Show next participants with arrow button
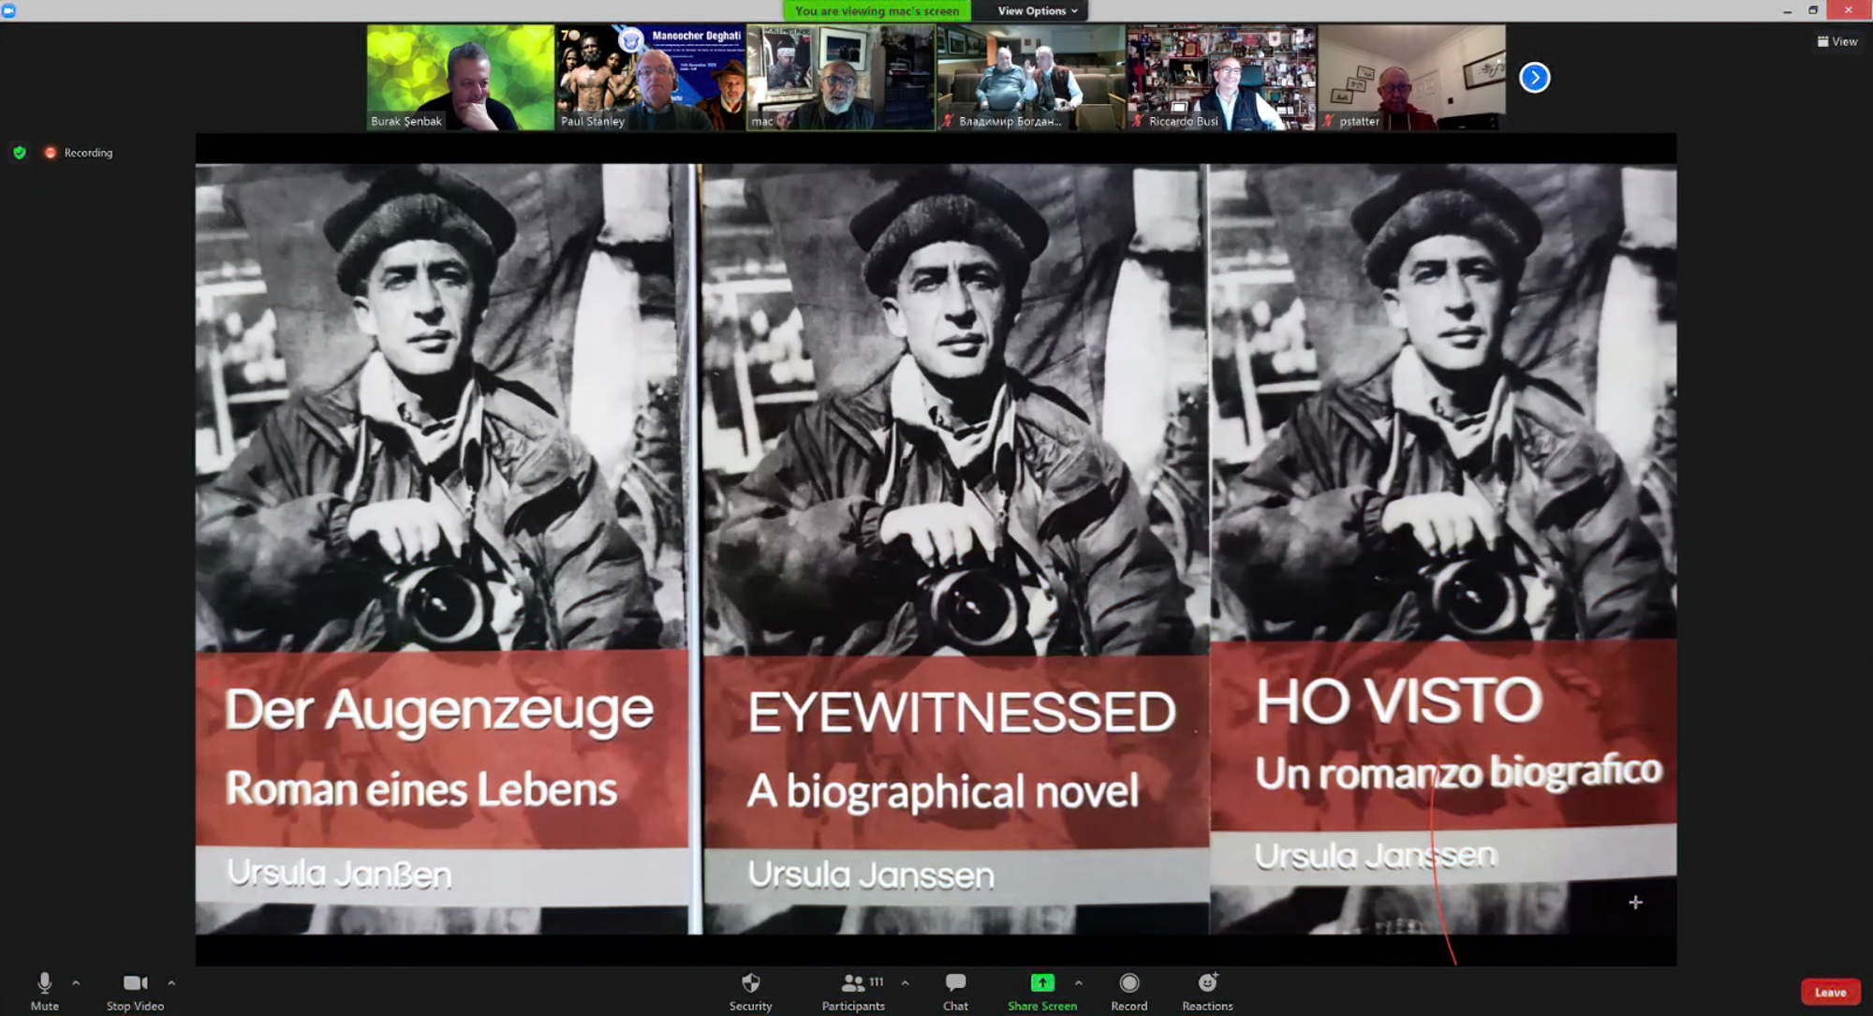The height and width of the screenshot is (1016, 1873). (1534, 78)
